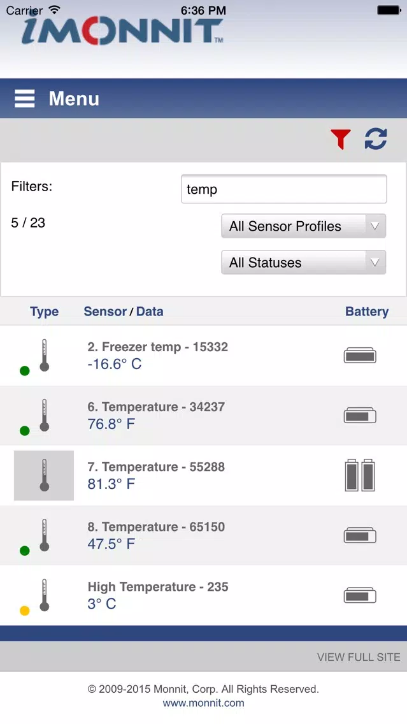The width and height of the screenshot is (407, 724).
Task: Click thermometer icon for Freezer temp sensor
Action: (44, 356)
